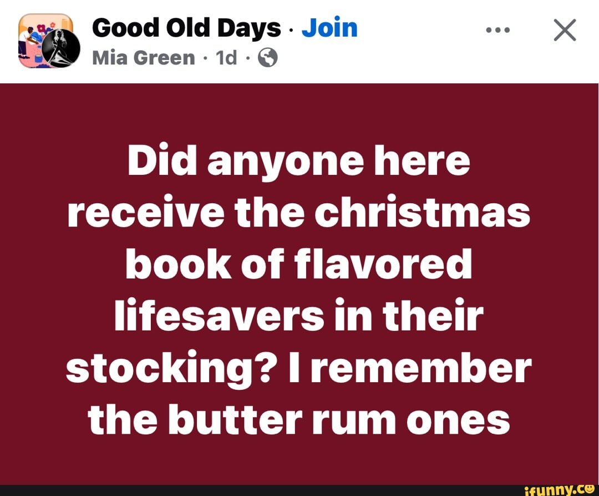This screenshot has width=599, height=496.
Task: Close the post with the X icon
Action: [x=565, y=30]
